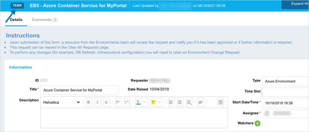
Task: Open the Type dropdown showing Azure Environment
Action: coord(285,81)
